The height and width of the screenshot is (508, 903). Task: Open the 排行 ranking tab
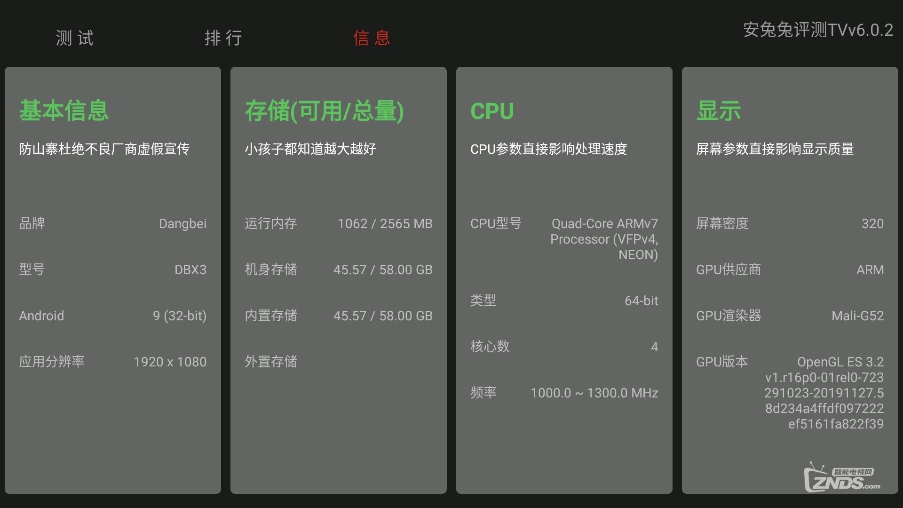[223, 38]
